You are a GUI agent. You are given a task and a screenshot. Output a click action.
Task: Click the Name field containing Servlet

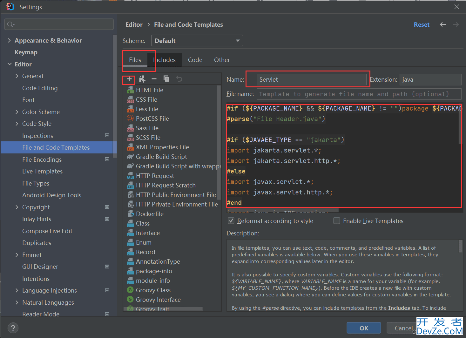tap(312, 79)
